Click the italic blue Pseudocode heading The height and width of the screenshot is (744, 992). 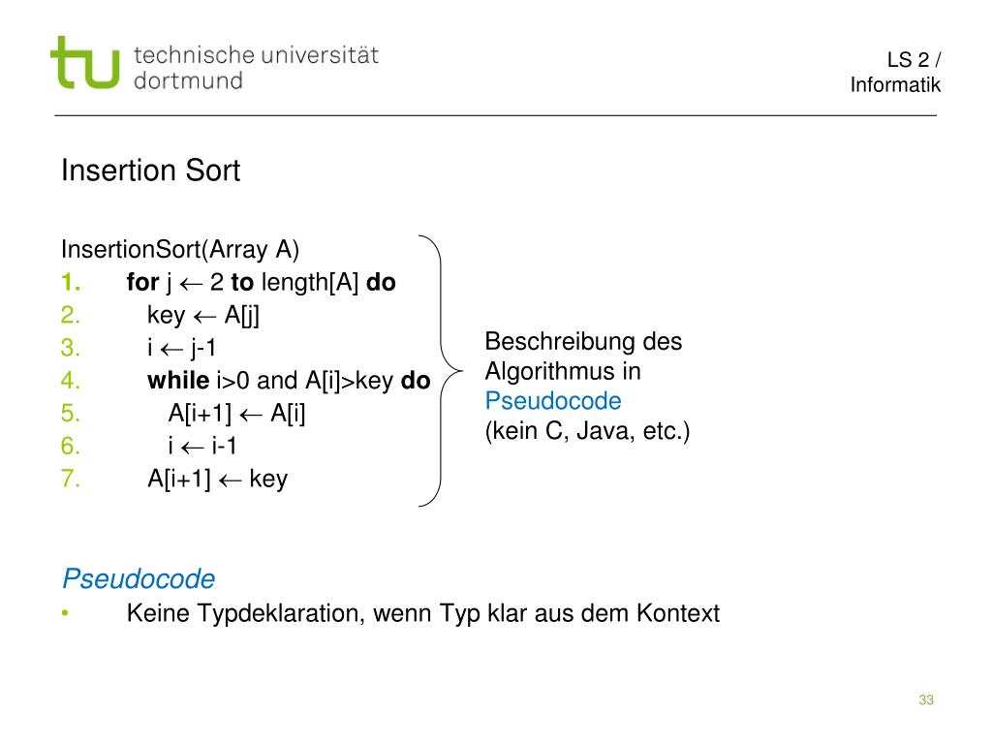pyautogui.click(x=139, y=579)
